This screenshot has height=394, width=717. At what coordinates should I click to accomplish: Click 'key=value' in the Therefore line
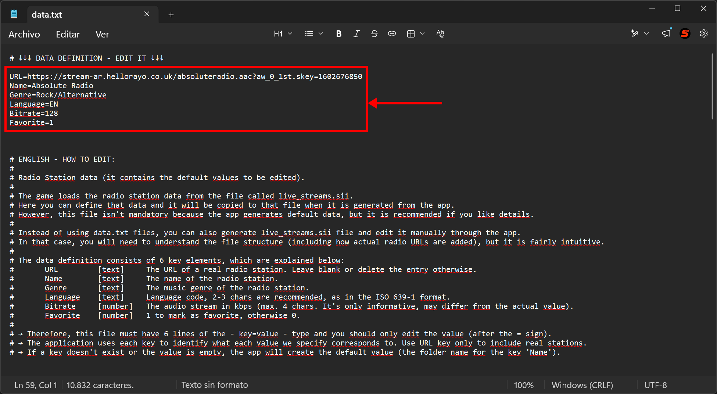259,334
